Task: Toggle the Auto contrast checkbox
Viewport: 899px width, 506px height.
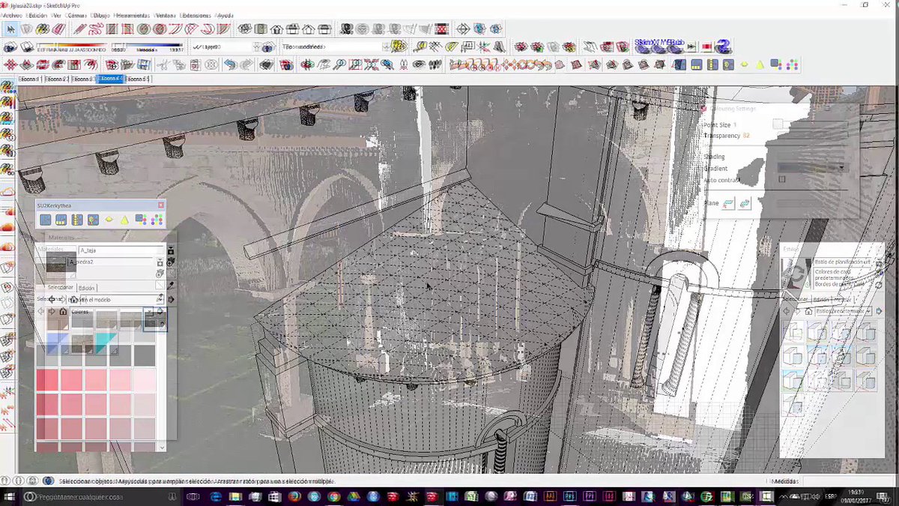Action: coord(782,179)
